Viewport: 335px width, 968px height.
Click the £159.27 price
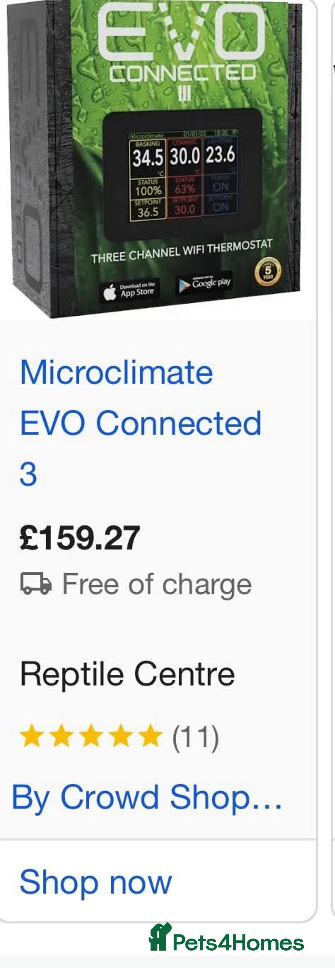80,538
